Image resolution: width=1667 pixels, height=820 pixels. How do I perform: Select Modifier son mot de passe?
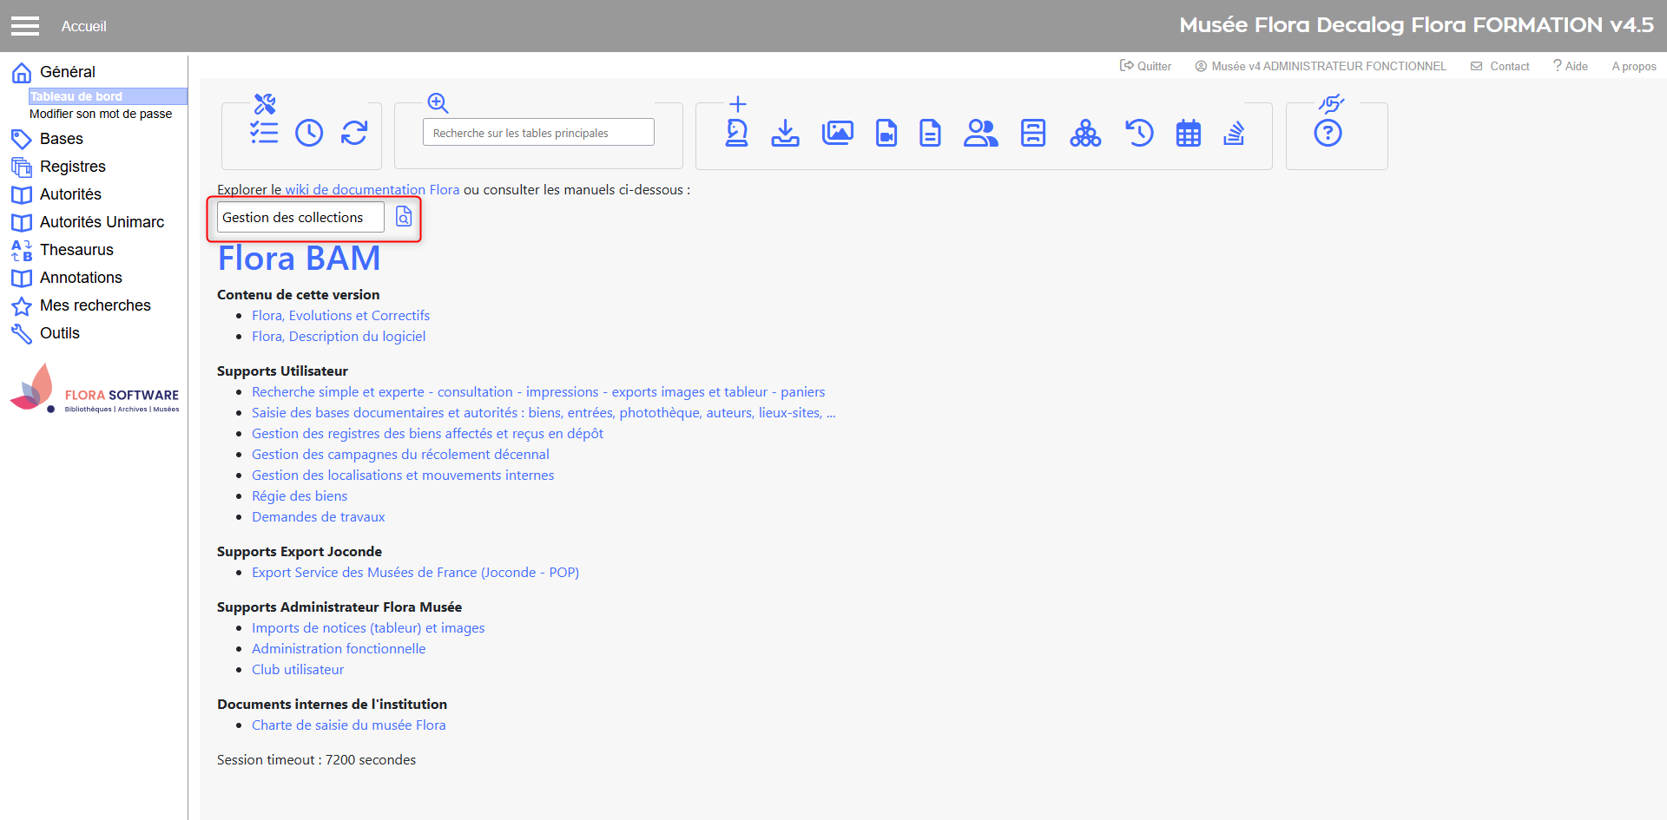(x=101, y=114)
